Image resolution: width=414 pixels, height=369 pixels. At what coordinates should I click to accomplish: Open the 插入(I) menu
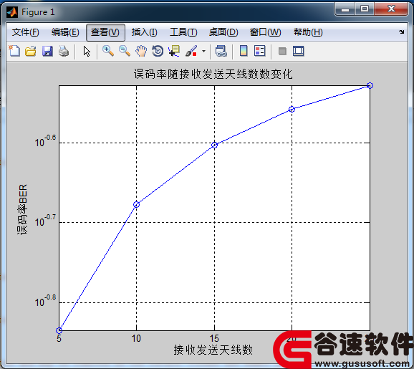[x=145, y=32]
